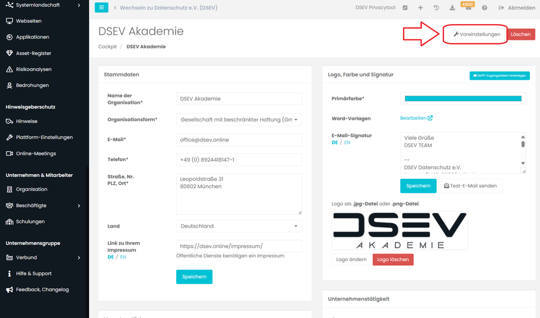This screenshot has height=318, width=540.
Task: Click the edit note icon in top bar
Action: pos(405,8)
